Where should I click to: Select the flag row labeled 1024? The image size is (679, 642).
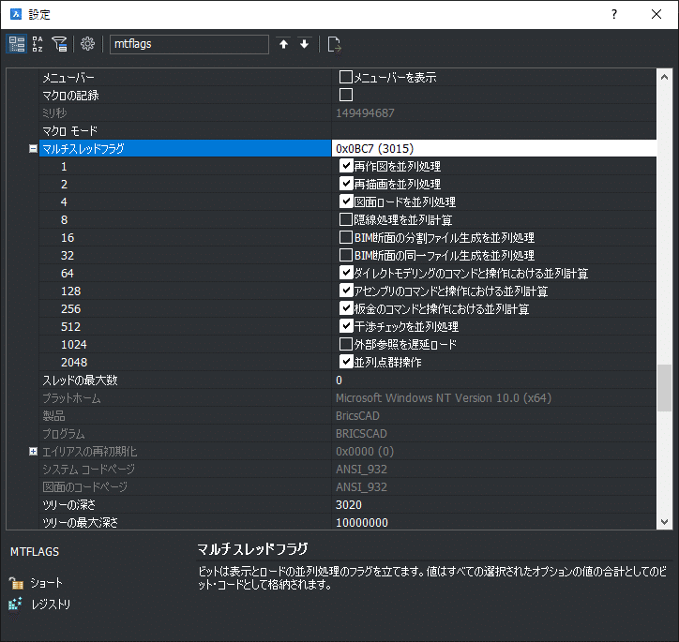186,344
